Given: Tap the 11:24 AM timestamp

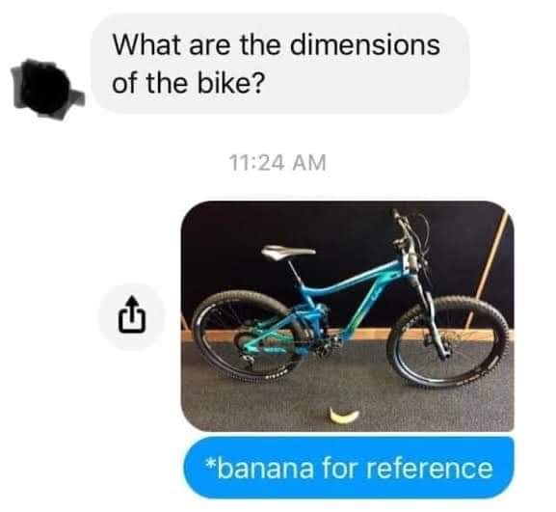Looking at the screenshot, I should pyautogui.click(x=278, y=163).
